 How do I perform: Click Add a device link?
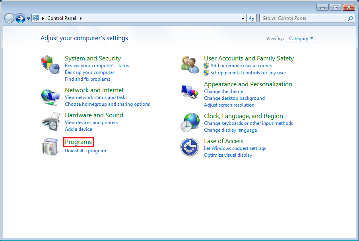(x=78, y=129)
